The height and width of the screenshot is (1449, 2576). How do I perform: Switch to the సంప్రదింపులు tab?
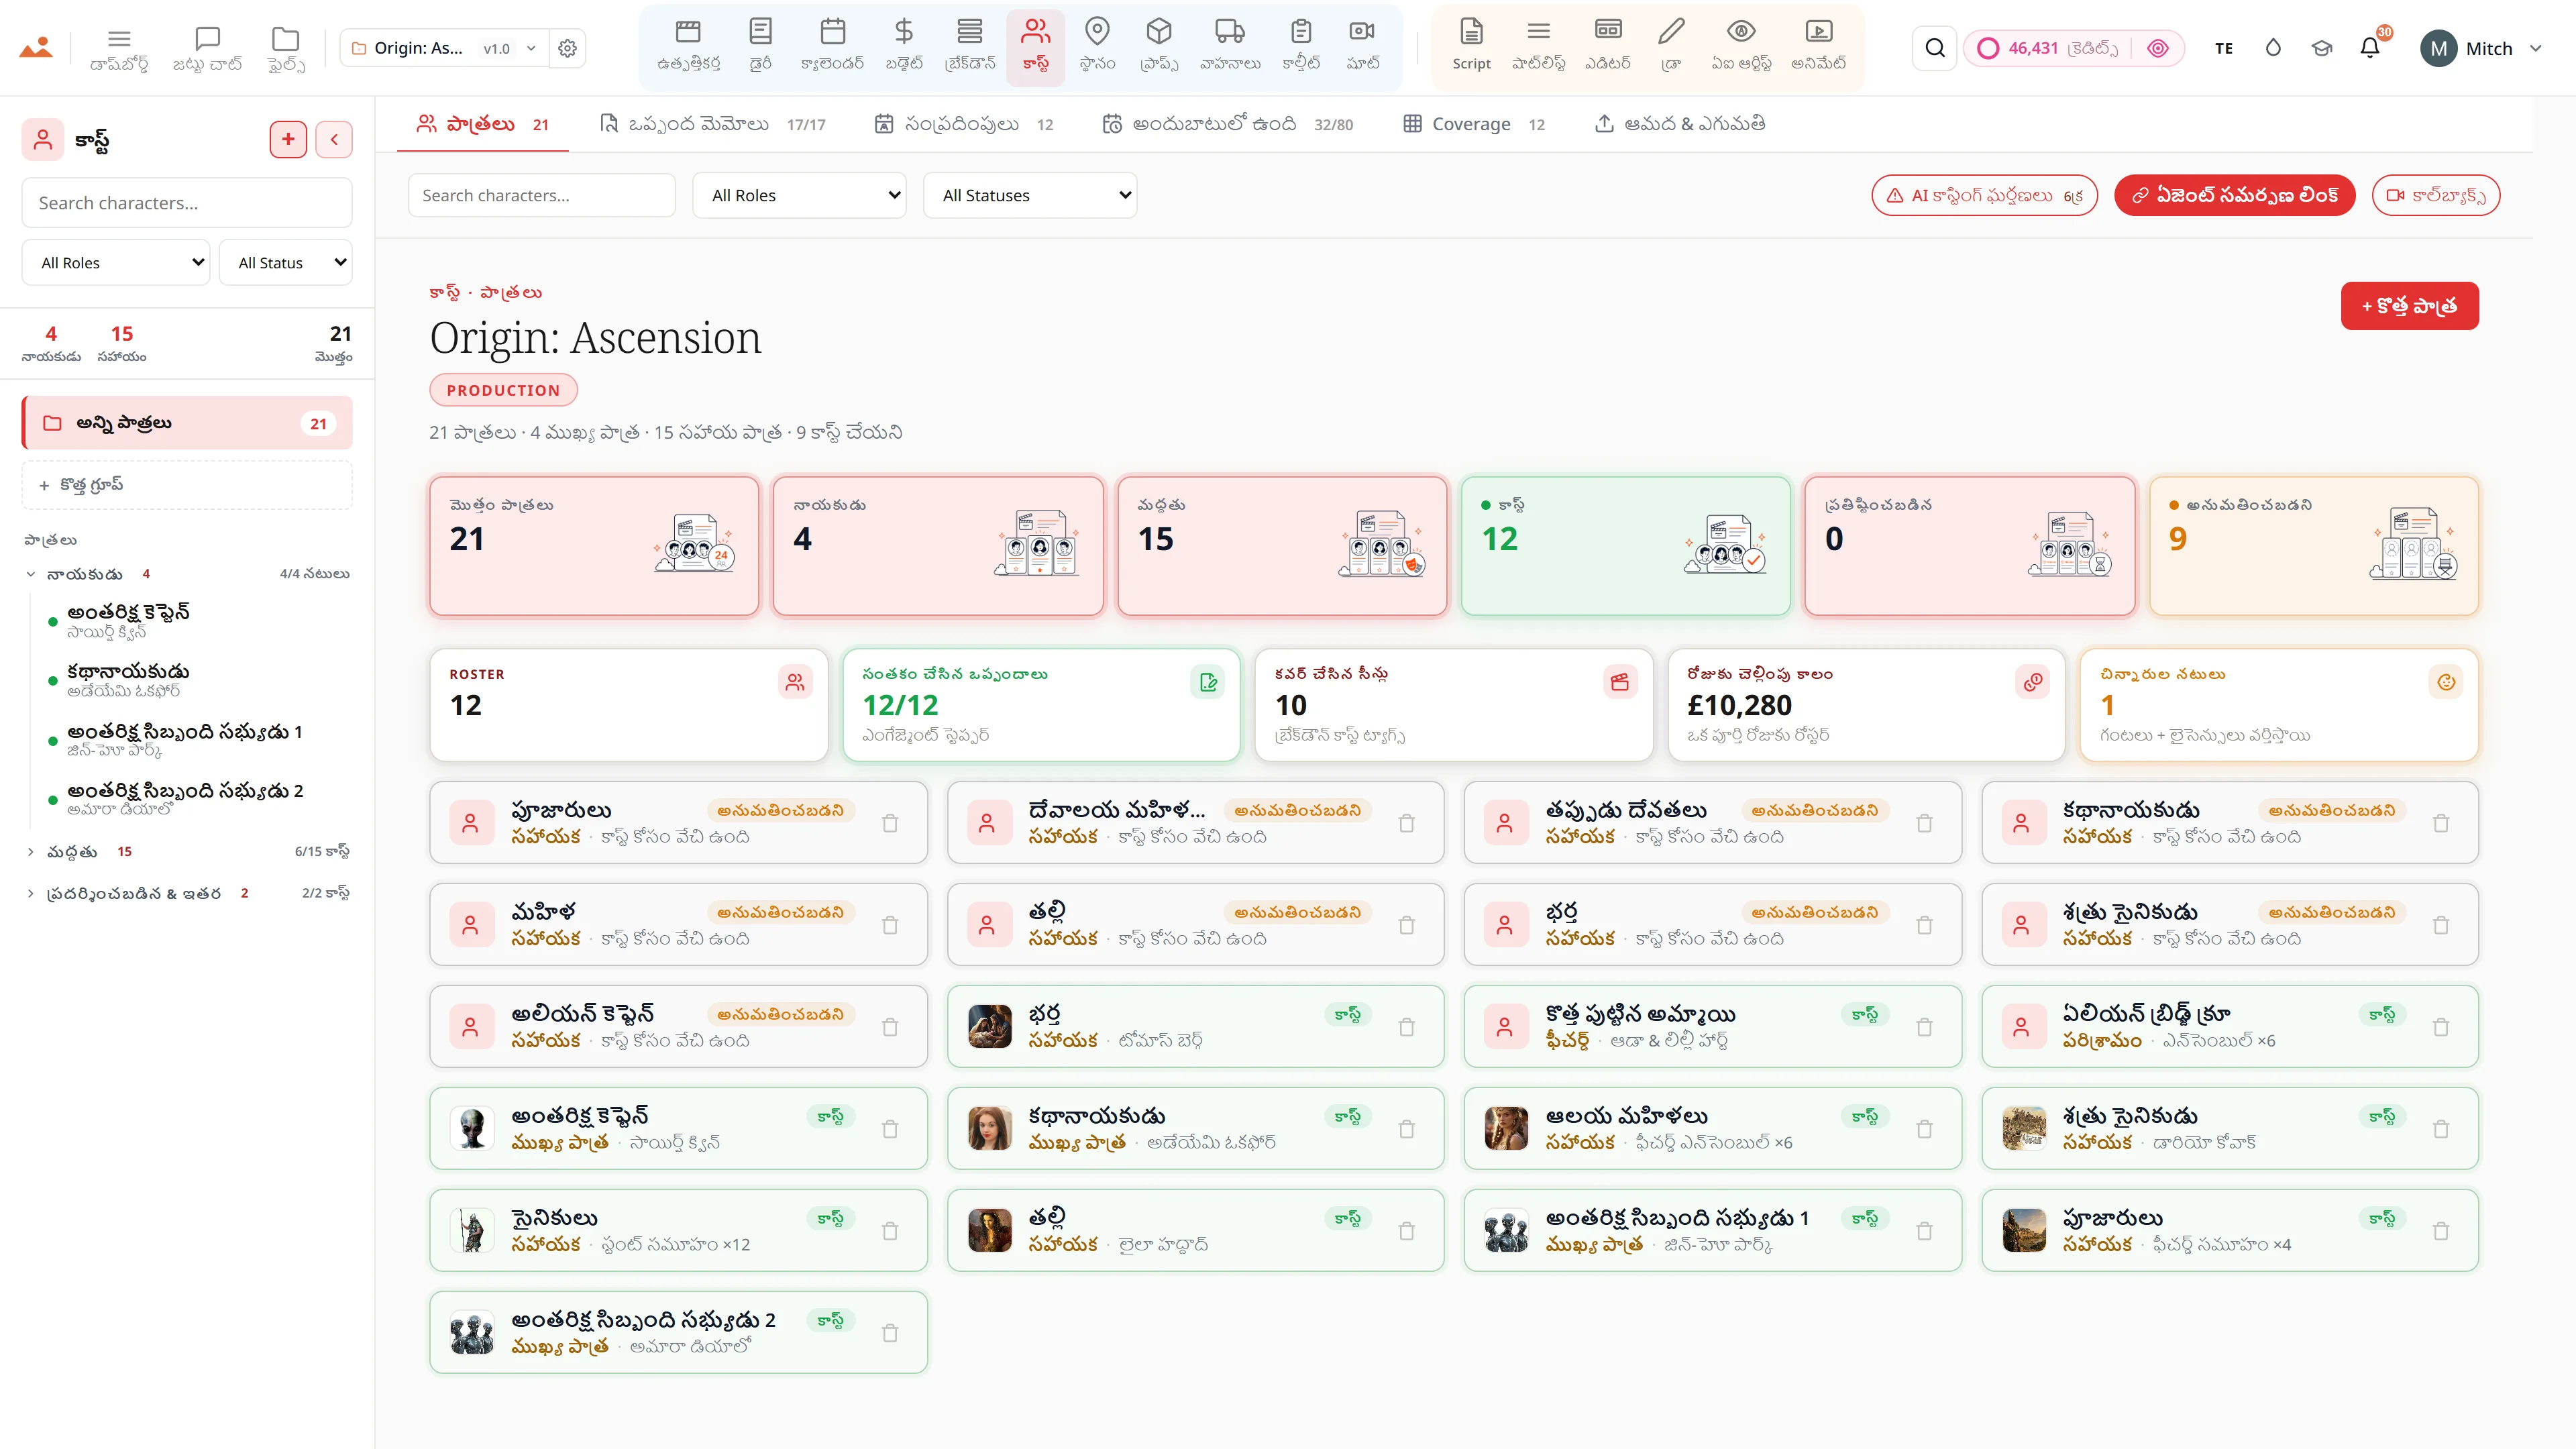tap(963, 124)
